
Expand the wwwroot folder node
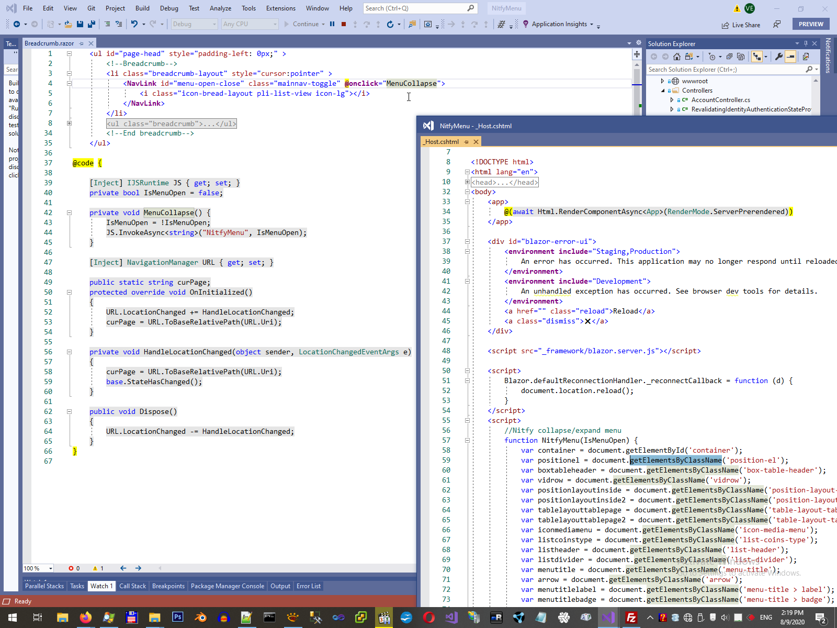(x=662, y=81)
